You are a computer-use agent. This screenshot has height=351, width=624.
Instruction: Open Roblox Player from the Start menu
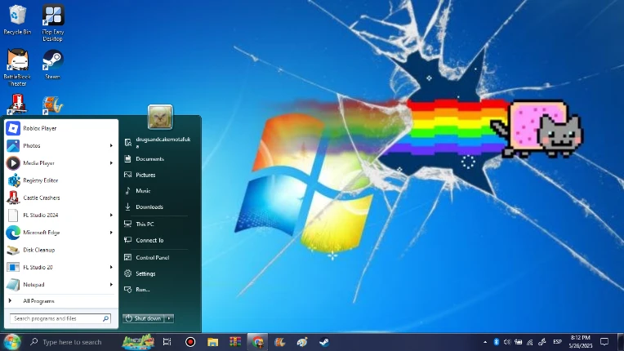[61, 128]
